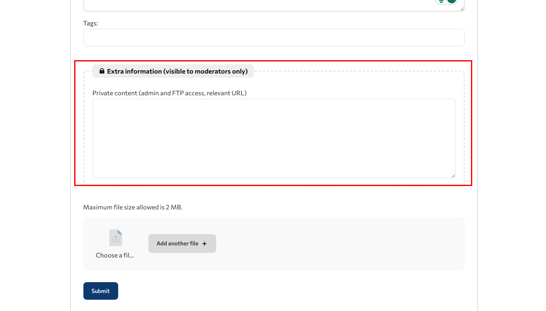The width and height of the screenshot is (546, 311).
Task: Click the Private content (admin and FTP access) label
Action: (x=169, y=93)
